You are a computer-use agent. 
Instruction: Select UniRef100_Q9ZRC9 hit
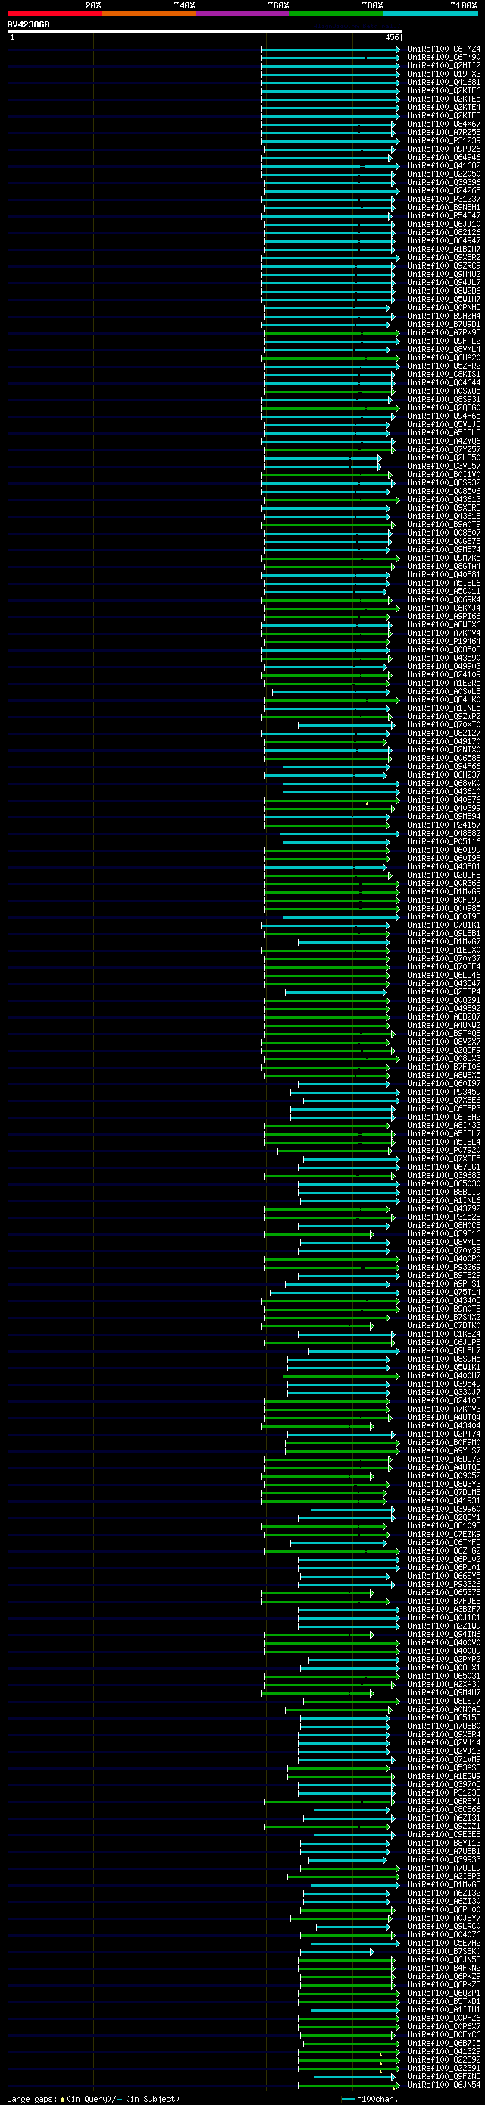pyautogui.click(x=444, y=265)
